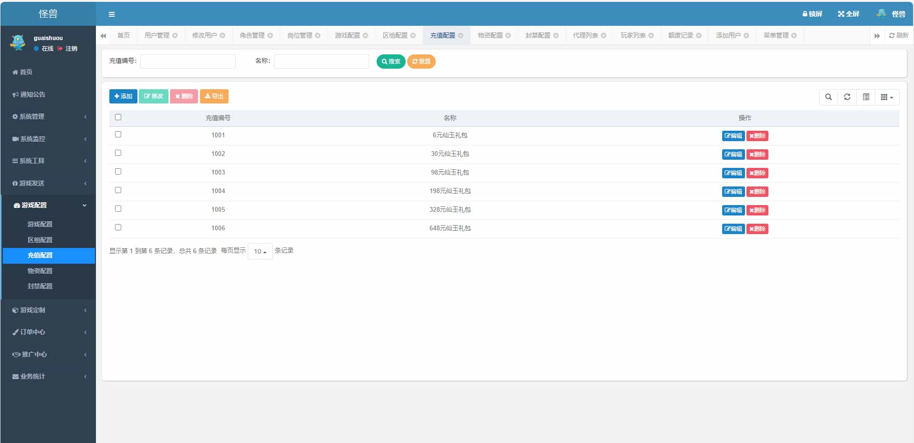914x443 pixels.
Task: Tick the checkbox for row 1004
Action: point(118,190)
